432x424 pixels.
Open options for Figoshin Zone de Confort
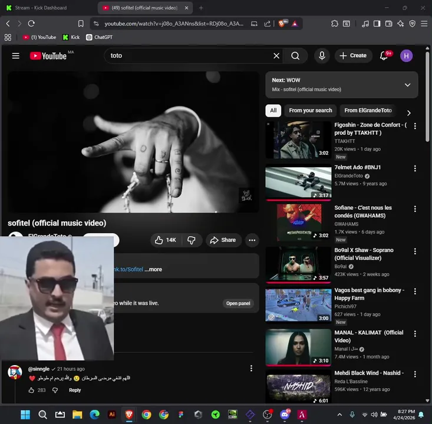(415, 126)
